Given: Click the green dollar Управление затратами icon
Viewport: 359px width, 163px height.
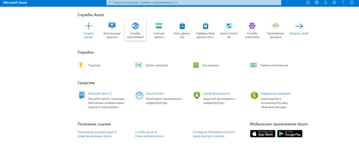Looking at the screenshot, I should point(254,95).
